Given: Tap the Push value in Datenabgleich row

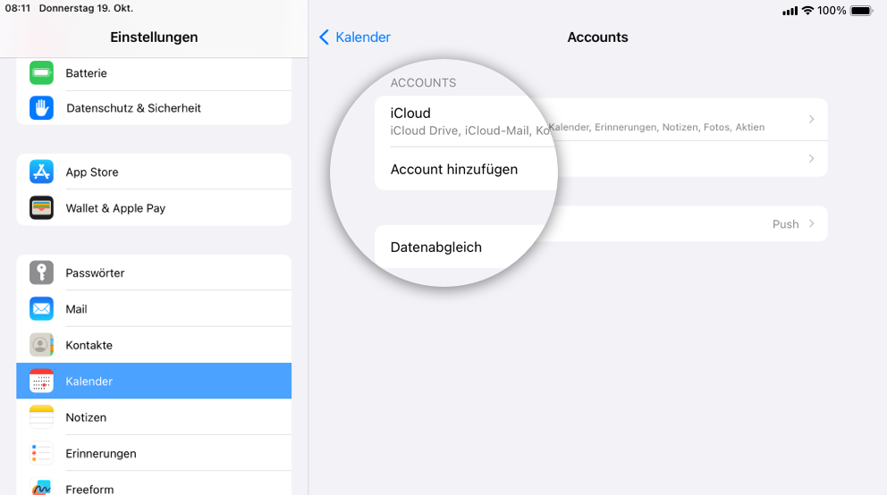Looking at the screenshot, I should click(x=785, y=224).
